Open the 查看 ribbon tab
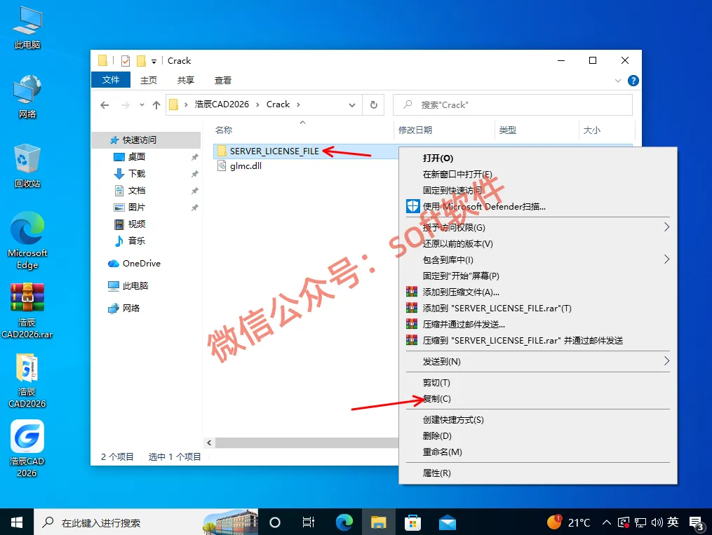 [x=223, y=81]
